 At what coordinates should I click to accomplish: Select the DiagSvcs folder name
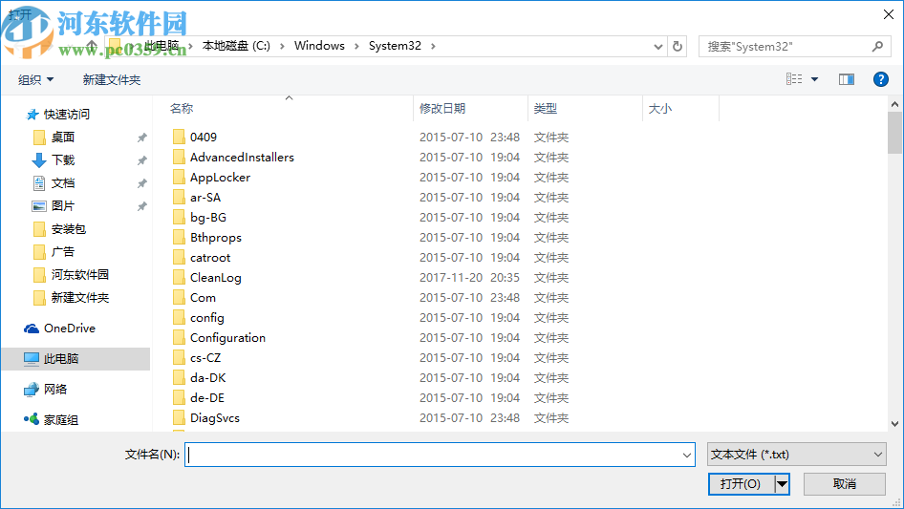(215, 418)
